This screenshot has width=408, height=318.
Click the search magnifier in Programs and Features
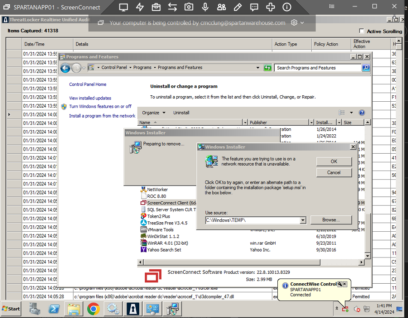[366, 68]
